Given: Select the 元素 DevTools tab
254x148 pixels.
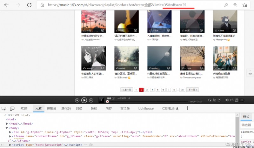Looking at the screenshot, I should point(38,108).
